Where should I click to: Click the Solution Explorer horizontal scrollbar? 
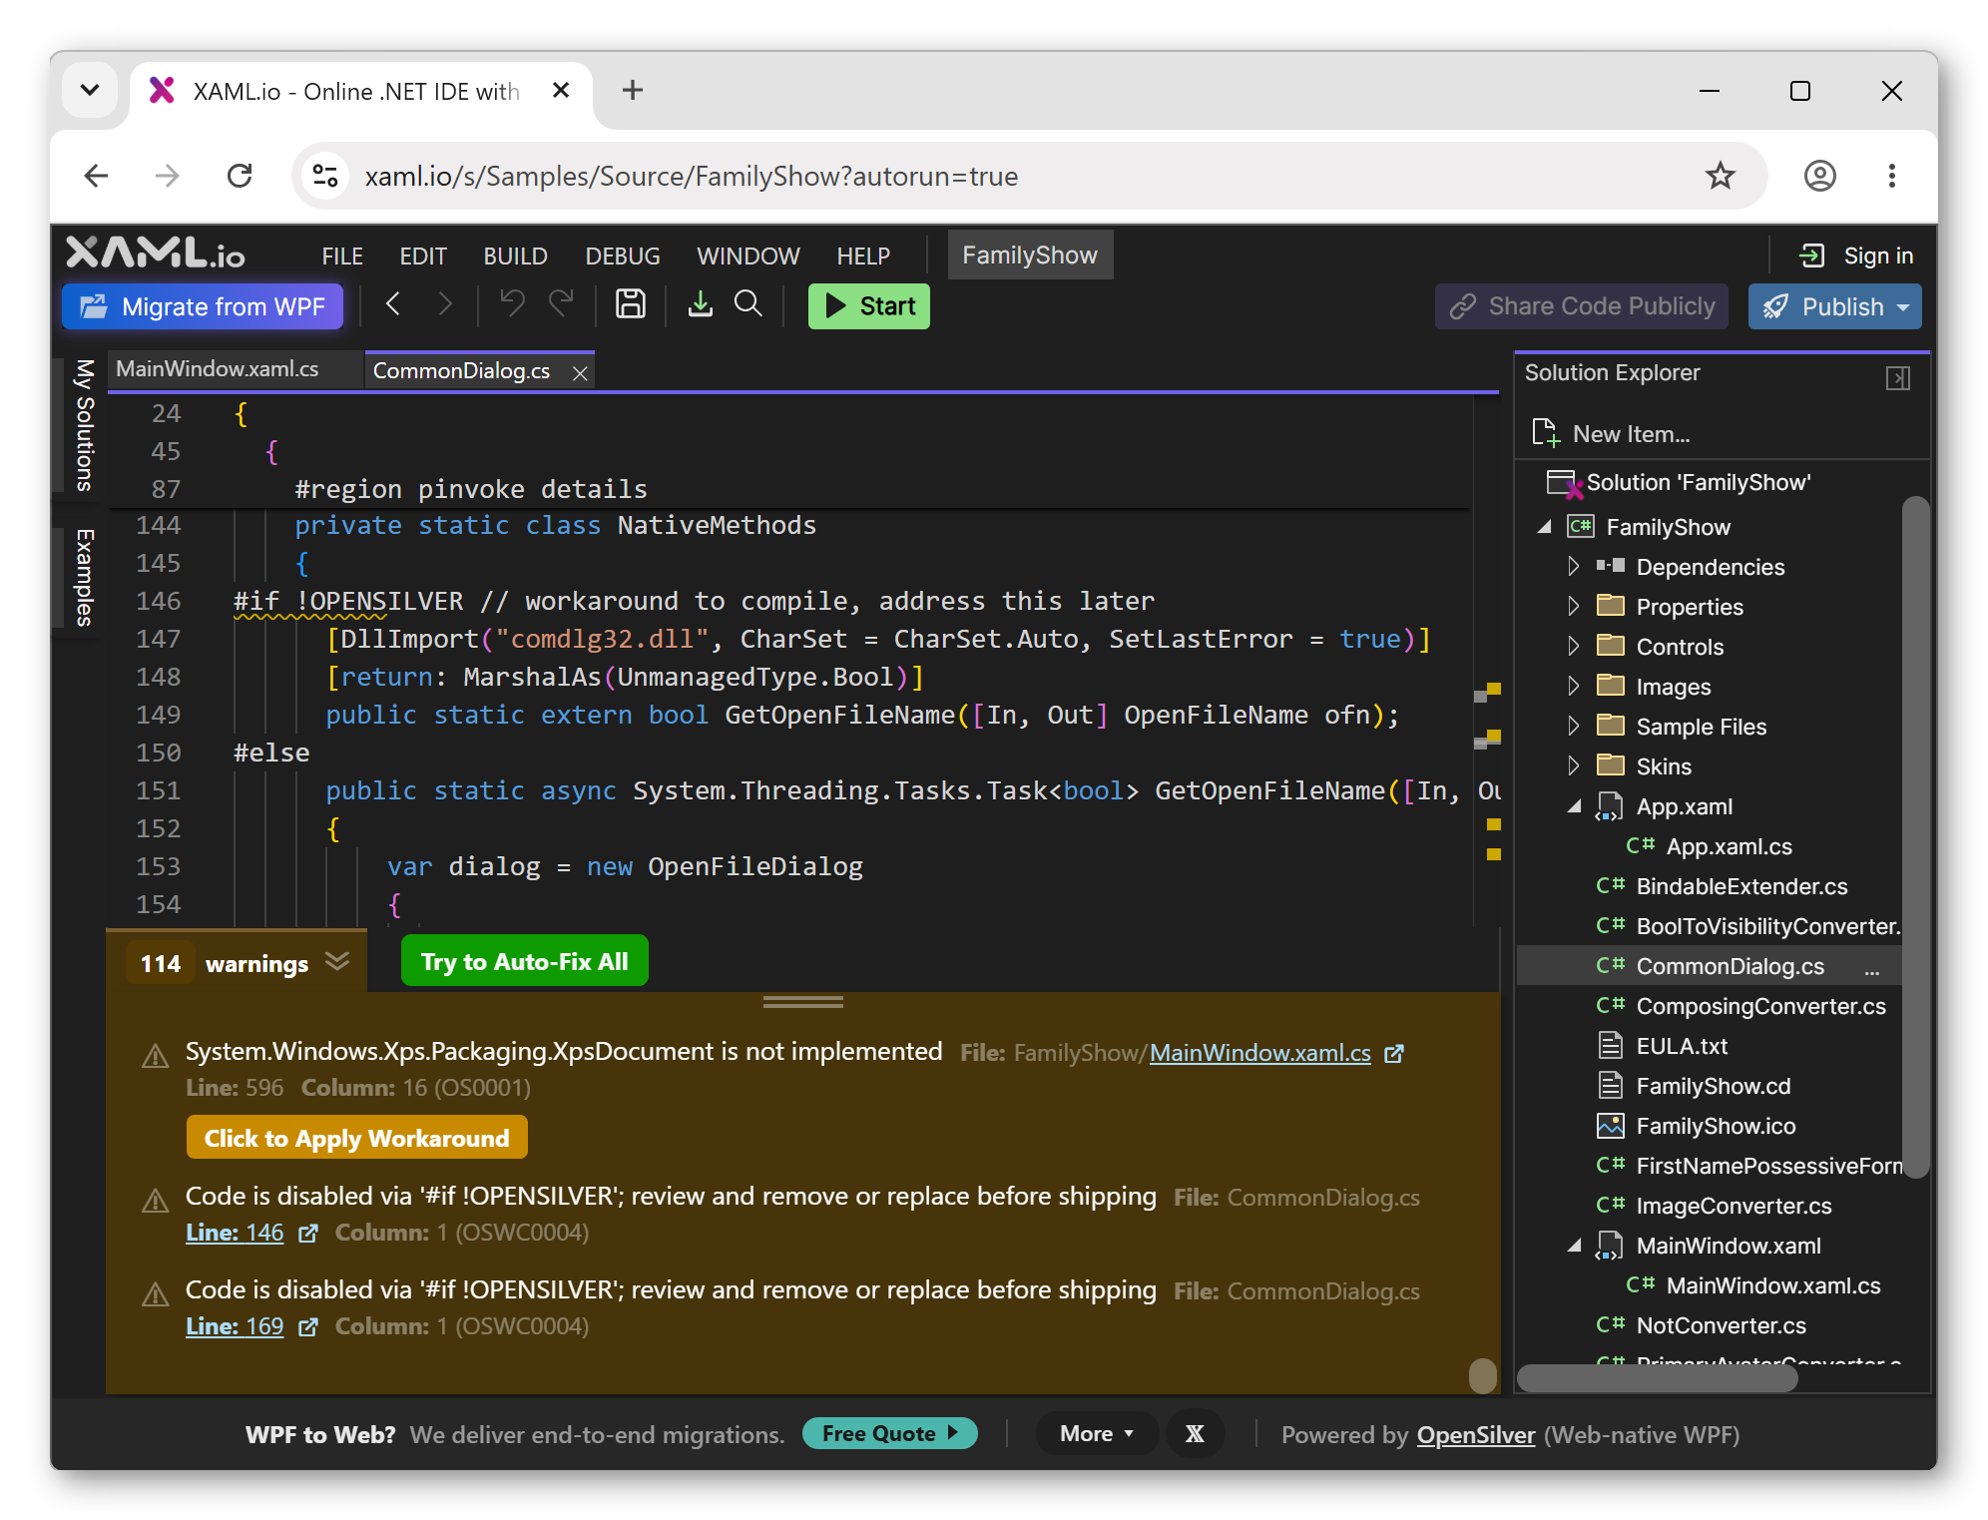click(x=1657, y=1378)
